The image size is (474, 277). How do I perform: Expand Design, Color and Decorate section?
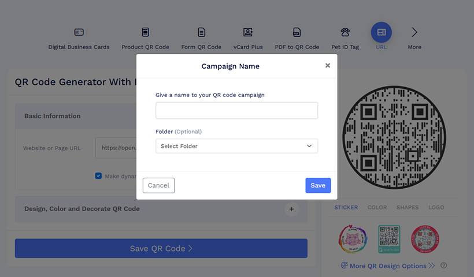pyautogui.click(x=291, y=209)
